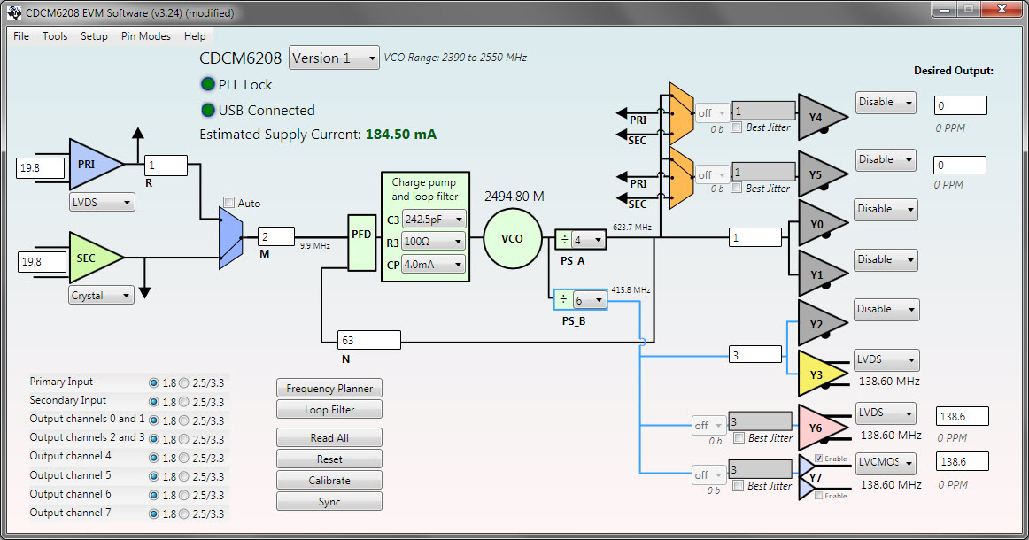1029x540 pixels.
Task: Open the File menu
Action: point(21,36)
